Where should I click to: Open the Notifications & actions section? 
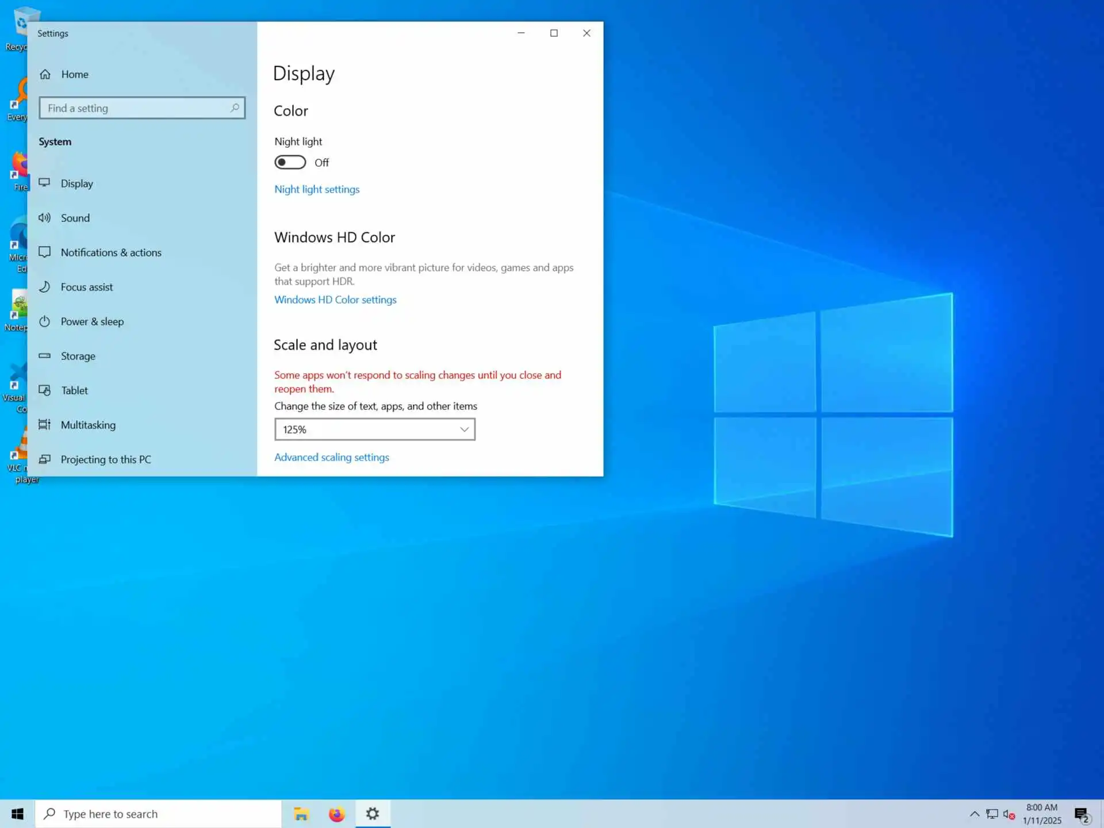pos(111,252)
